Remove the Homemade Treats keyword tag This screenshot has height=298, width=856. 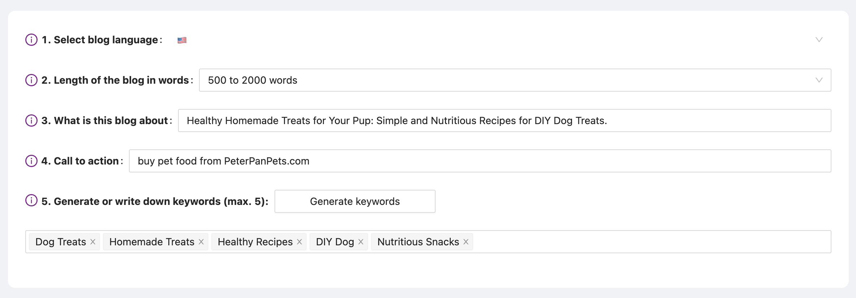click(x=201, y=242)
